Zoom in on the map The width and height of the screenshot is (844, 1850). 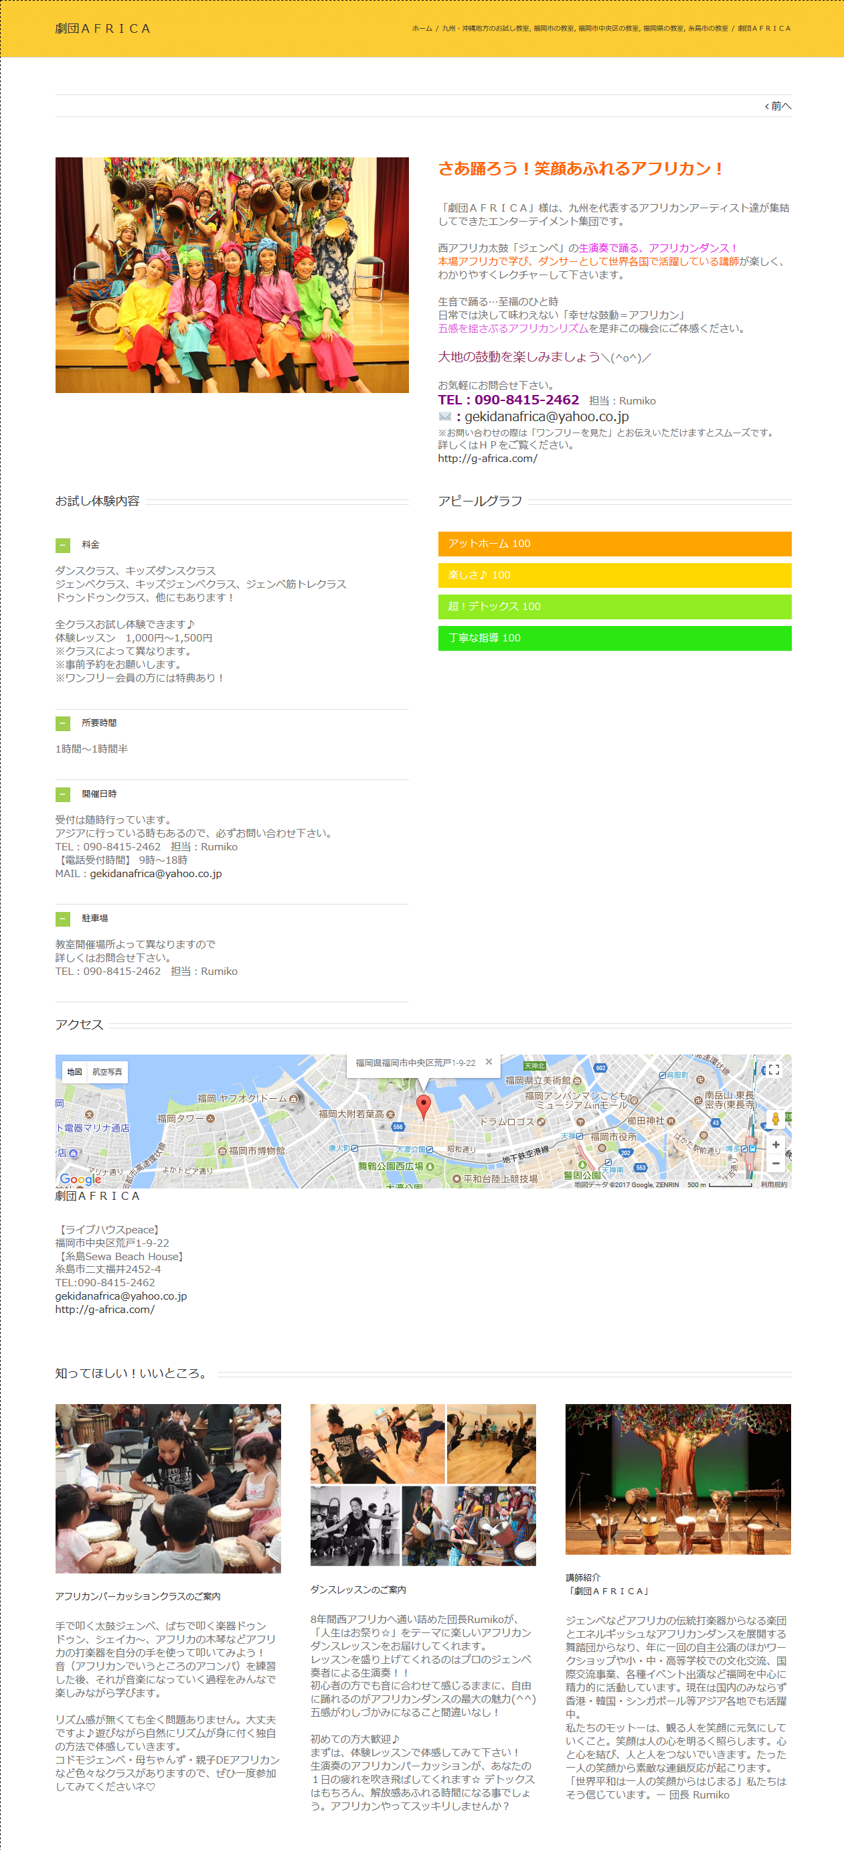click(775, 1145)
